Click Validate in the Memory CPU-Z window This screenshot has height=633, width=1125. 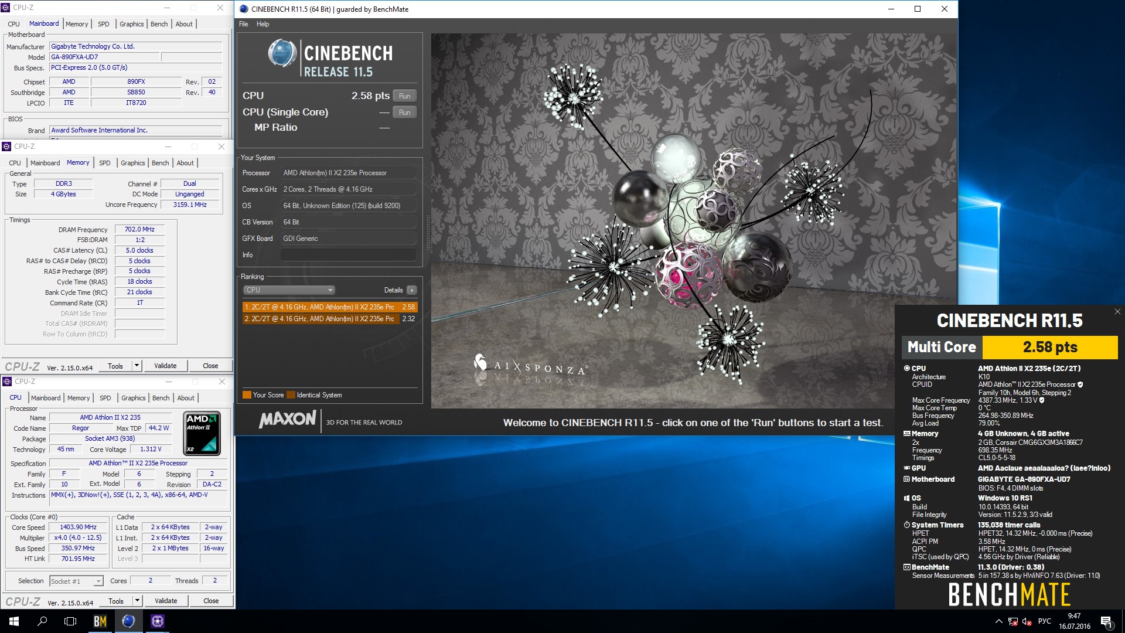(165, 366)
